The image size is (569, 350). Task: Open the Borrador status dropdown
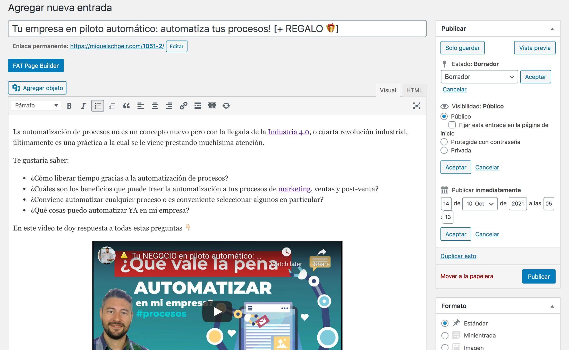tap(479, 77)
